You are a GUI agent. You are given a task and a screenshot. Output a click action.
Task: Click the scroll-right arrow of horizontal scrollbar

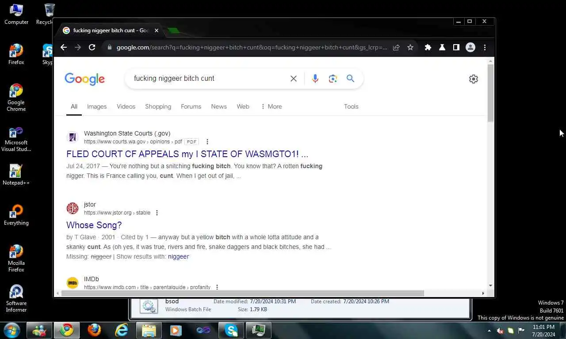(483, 293)
